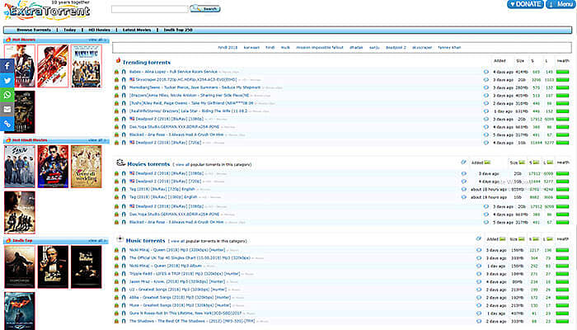Click the email share icon
The height and width of the screenshot is (330, 577).
tap(7, 110)
